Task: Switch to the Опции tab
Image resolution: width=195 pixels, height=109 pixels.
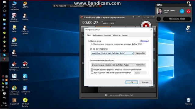Action: coord(125,35)
